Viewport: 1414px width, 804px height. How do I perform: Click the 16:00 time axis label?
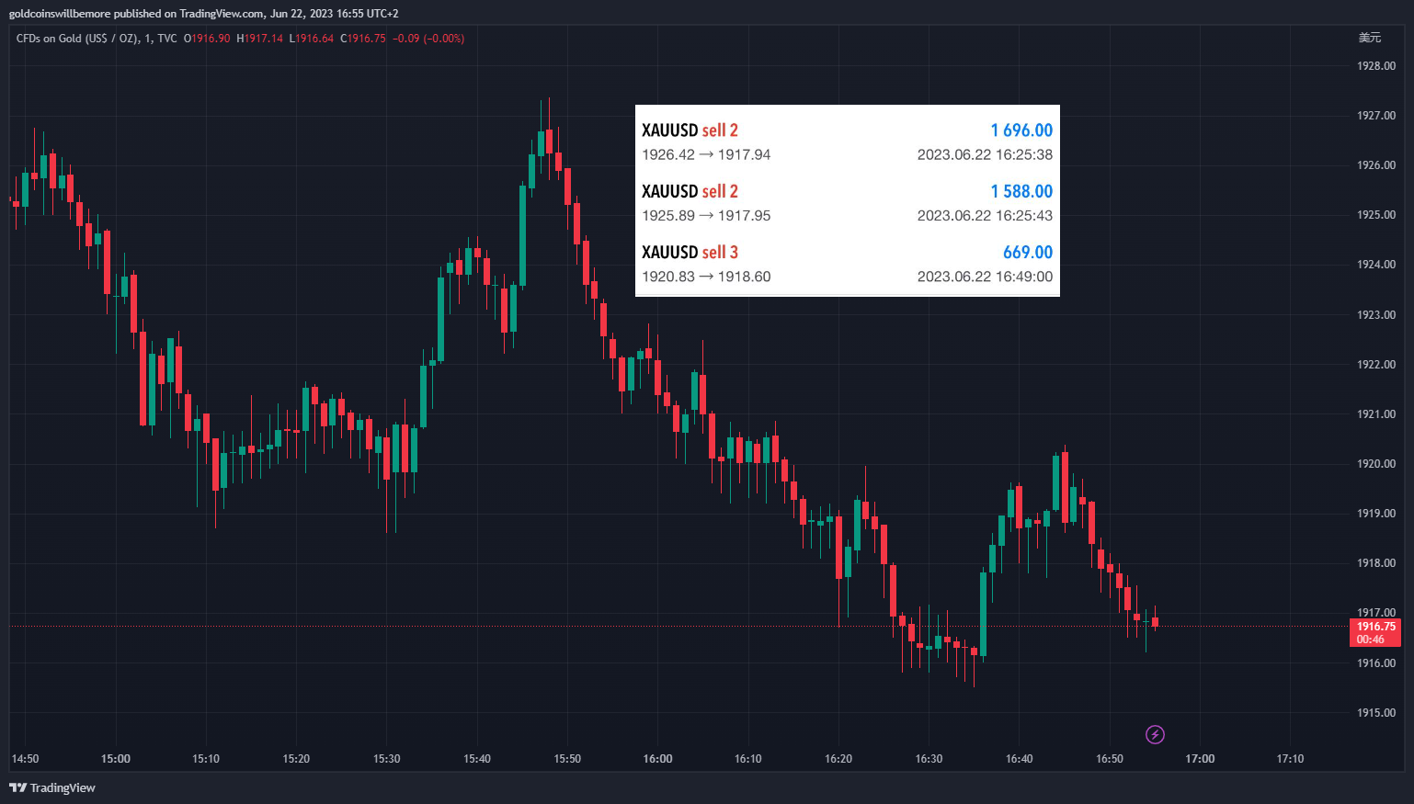pos(658,758)
